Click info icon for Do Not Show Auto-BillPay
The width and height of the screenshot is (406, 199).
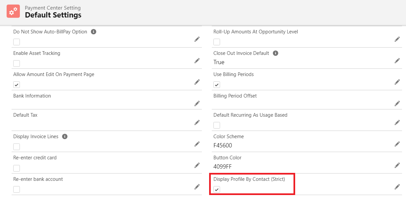click(94, 32)
